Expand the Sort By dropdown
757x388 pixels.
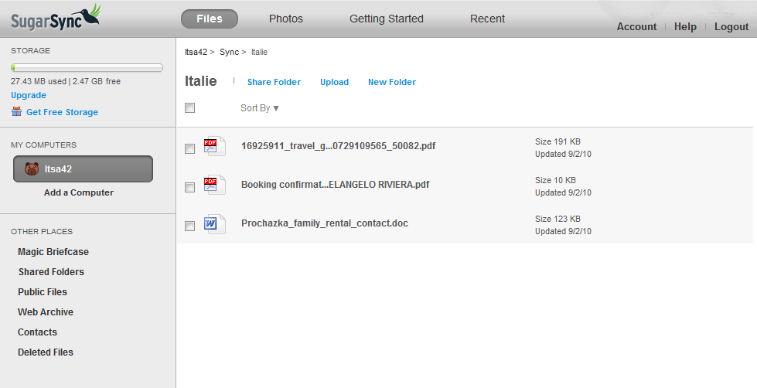[260, 108]
